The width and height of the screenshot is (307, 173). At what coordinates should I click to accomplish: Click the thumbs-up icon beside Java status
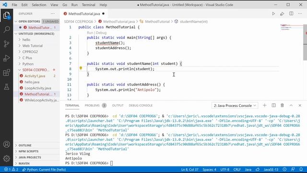pos(258,169)
